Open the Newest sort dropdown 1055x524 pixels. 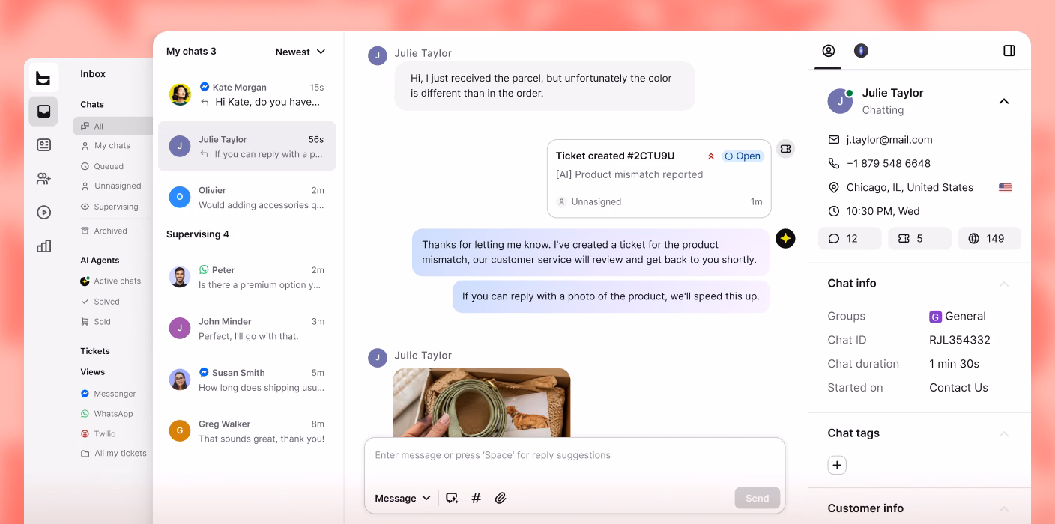pos(300,52)
